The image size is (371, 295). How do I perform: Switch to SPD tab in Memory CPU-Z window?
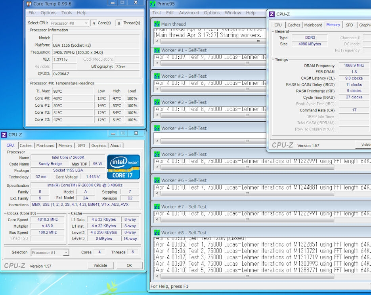(350, 25)
